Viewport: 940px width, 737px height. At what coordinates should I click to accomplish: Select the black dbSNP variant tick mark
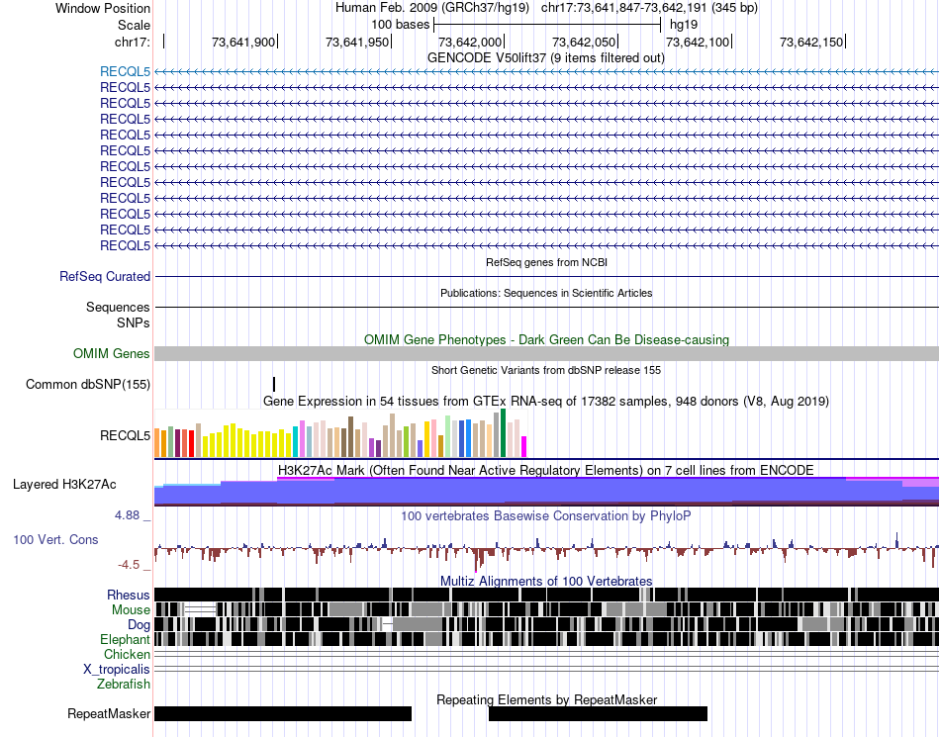(x=274, y=384)
